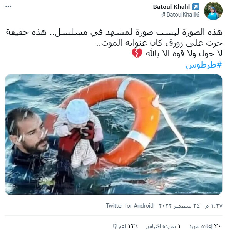Click the blue arrow badge beside the name
This screenshot has height=233, width=226.
pyautogui.click(x=196, y=7)
